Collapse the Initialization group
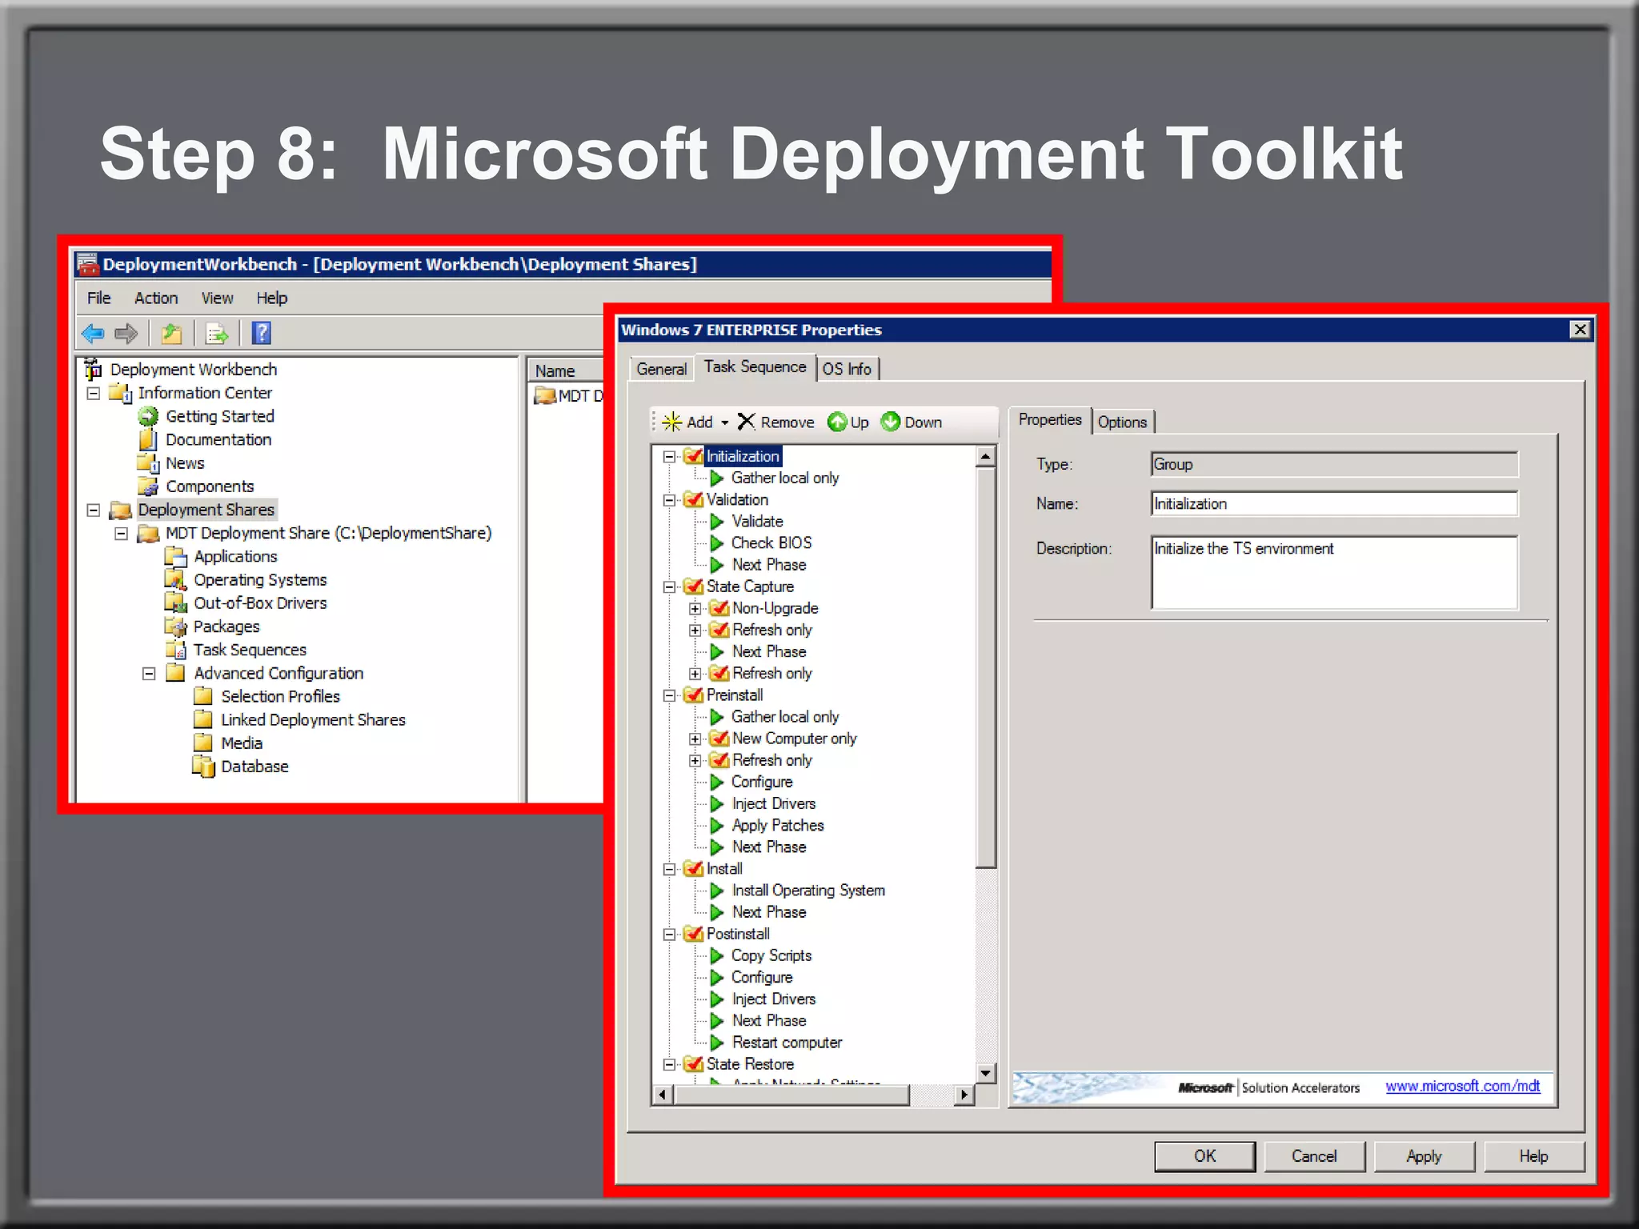The height and width of the screenshot is (1229, 1639). tap(669, 457)
